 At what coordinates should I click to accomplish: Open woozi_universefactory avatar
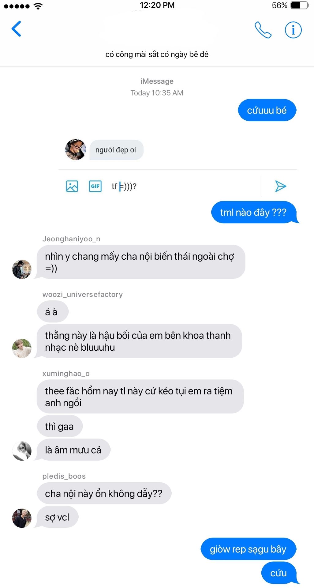pos(22,348)
